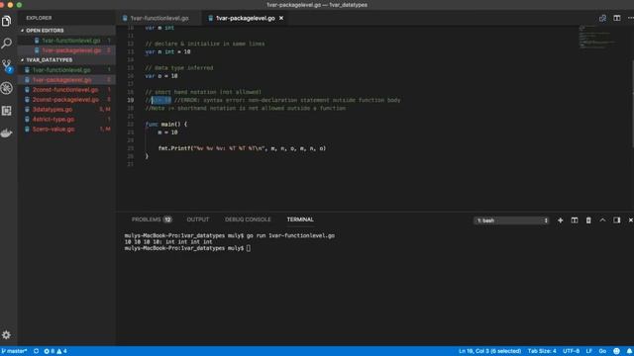Click the editor vertical scrollbar
This screenshot has height=356, width=634.
pyautogui.click(x=632, y=103)
